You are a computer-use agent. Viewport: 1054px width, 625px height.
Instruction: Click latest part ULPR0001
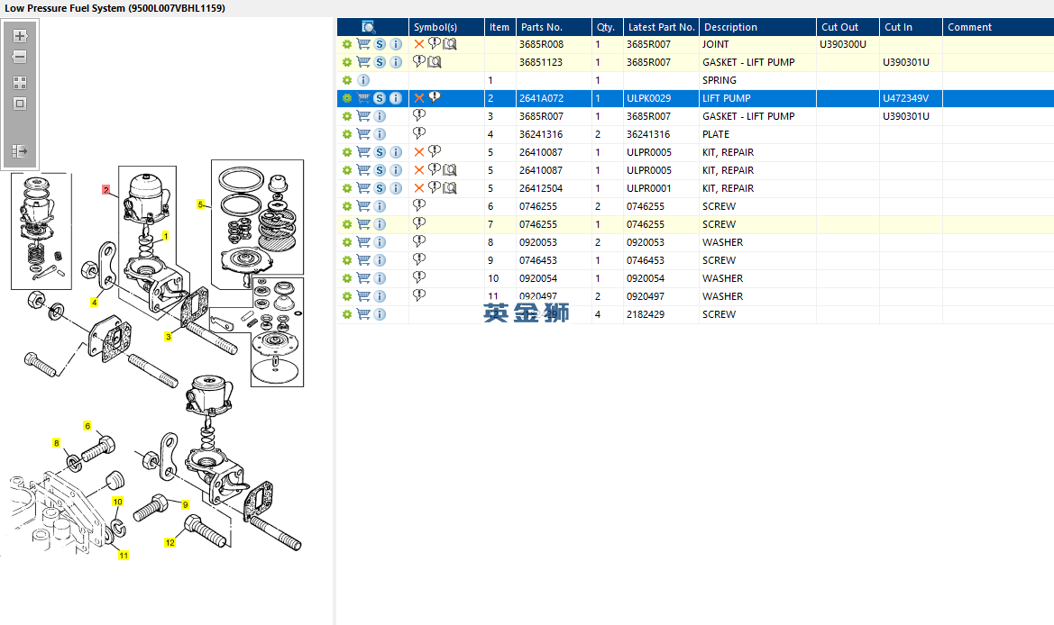648,188
